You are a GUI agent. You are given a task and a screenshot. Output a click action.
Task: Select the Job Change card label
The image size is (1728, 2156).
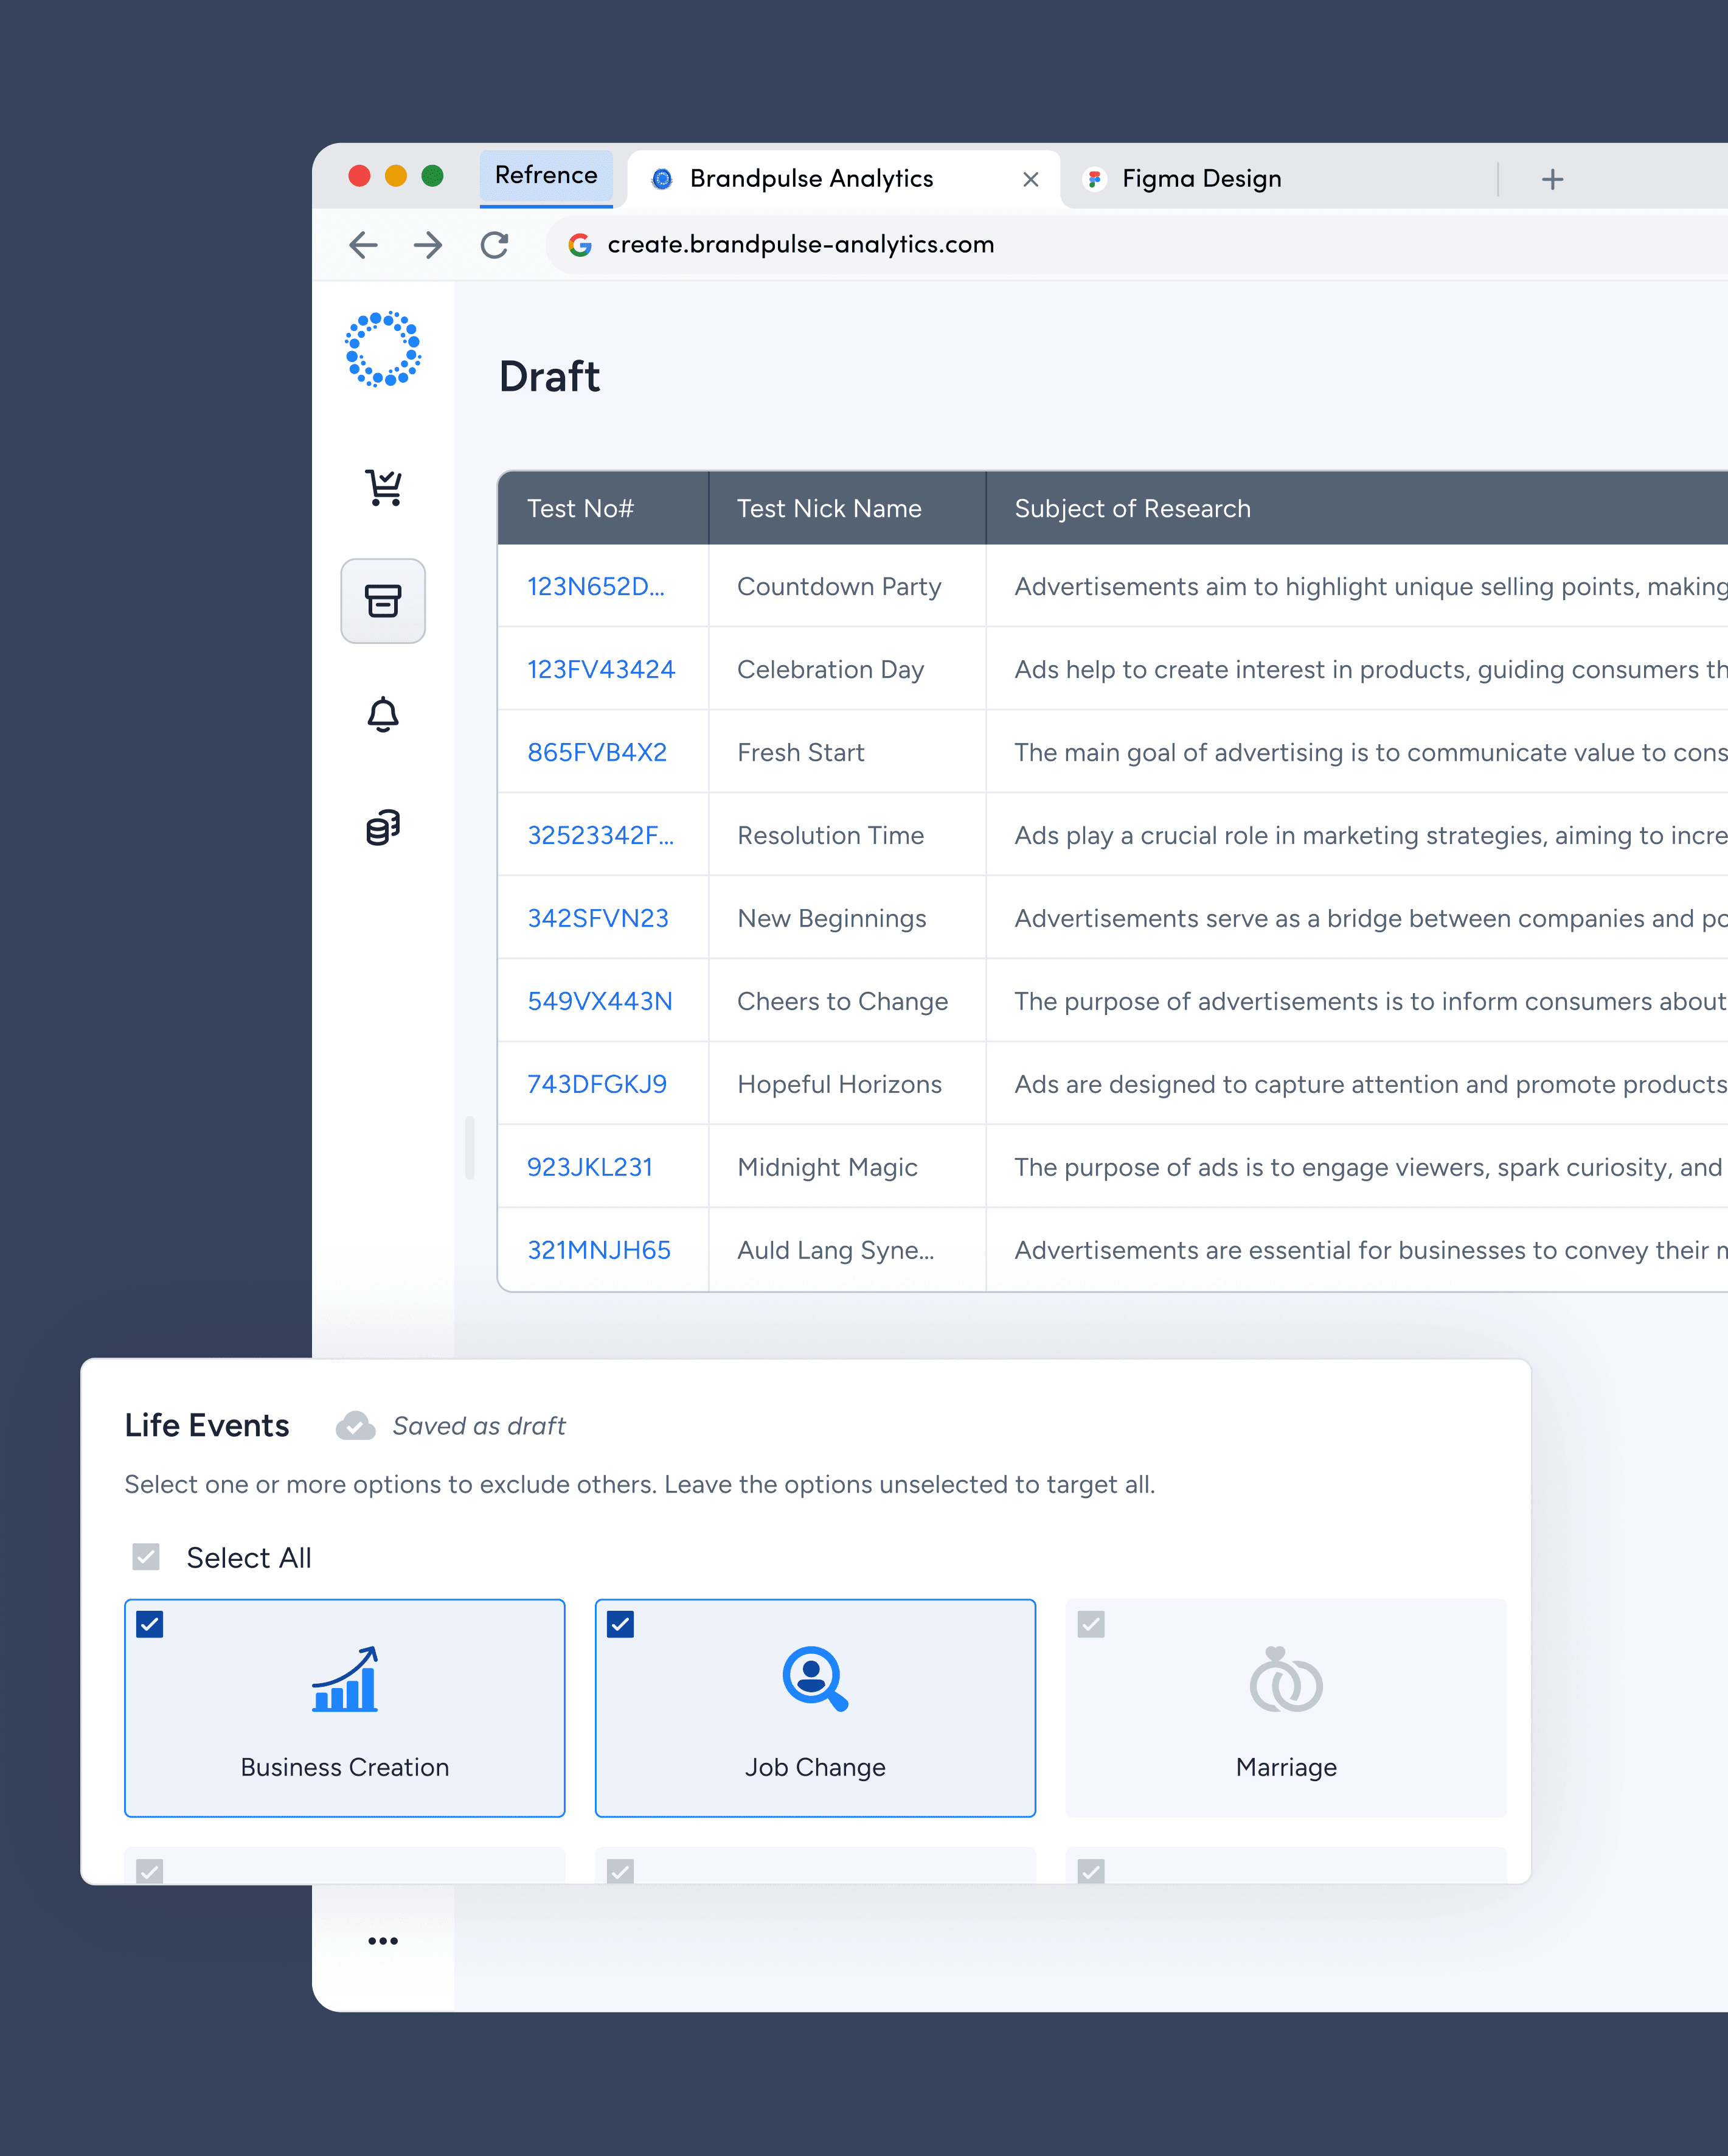816,1767
